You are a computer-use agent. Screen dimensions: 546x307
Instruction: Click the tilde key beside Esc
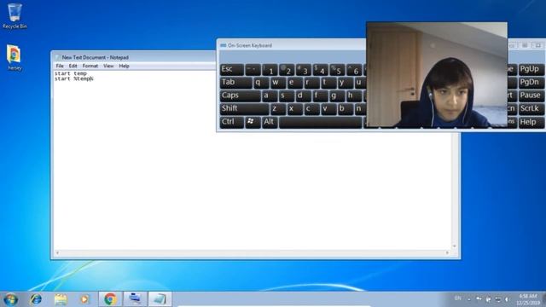coord(253,70)
